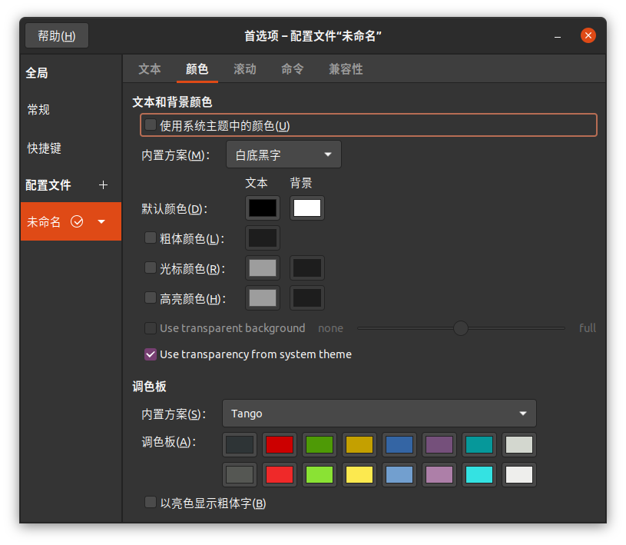Toggle the 粗体颜色 checkbox
The image size is (626, 545).
point(150,238)
